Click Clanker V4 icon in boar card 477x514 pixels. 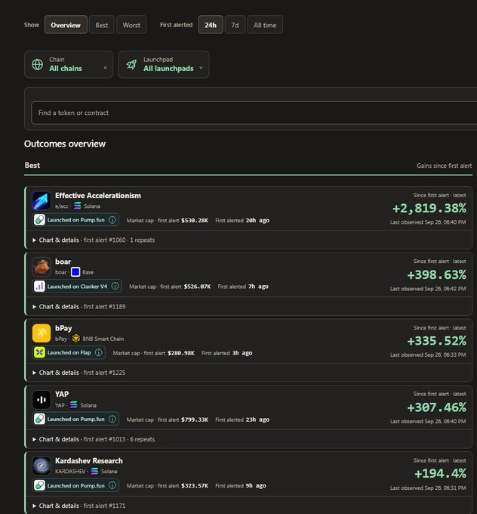pyautogui.click(x=39, y=286)
